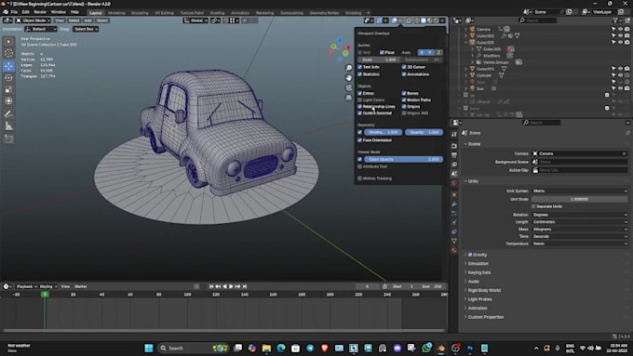633x356 pixels.
Task: Click the Blender logo menu icon
Action: (x=6, y=12)
